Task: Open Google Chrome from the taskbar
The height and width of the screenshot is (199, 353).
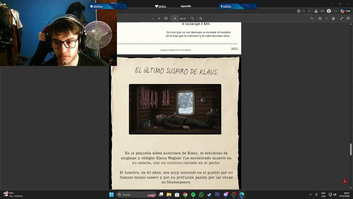Action: tap(185, 195)
